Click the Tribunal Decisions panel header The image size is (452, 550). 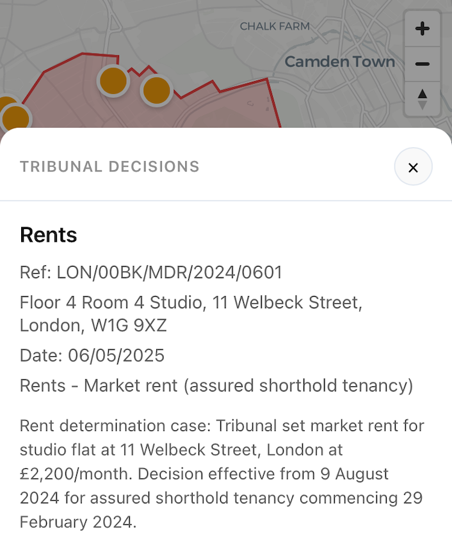pos(109,167)
